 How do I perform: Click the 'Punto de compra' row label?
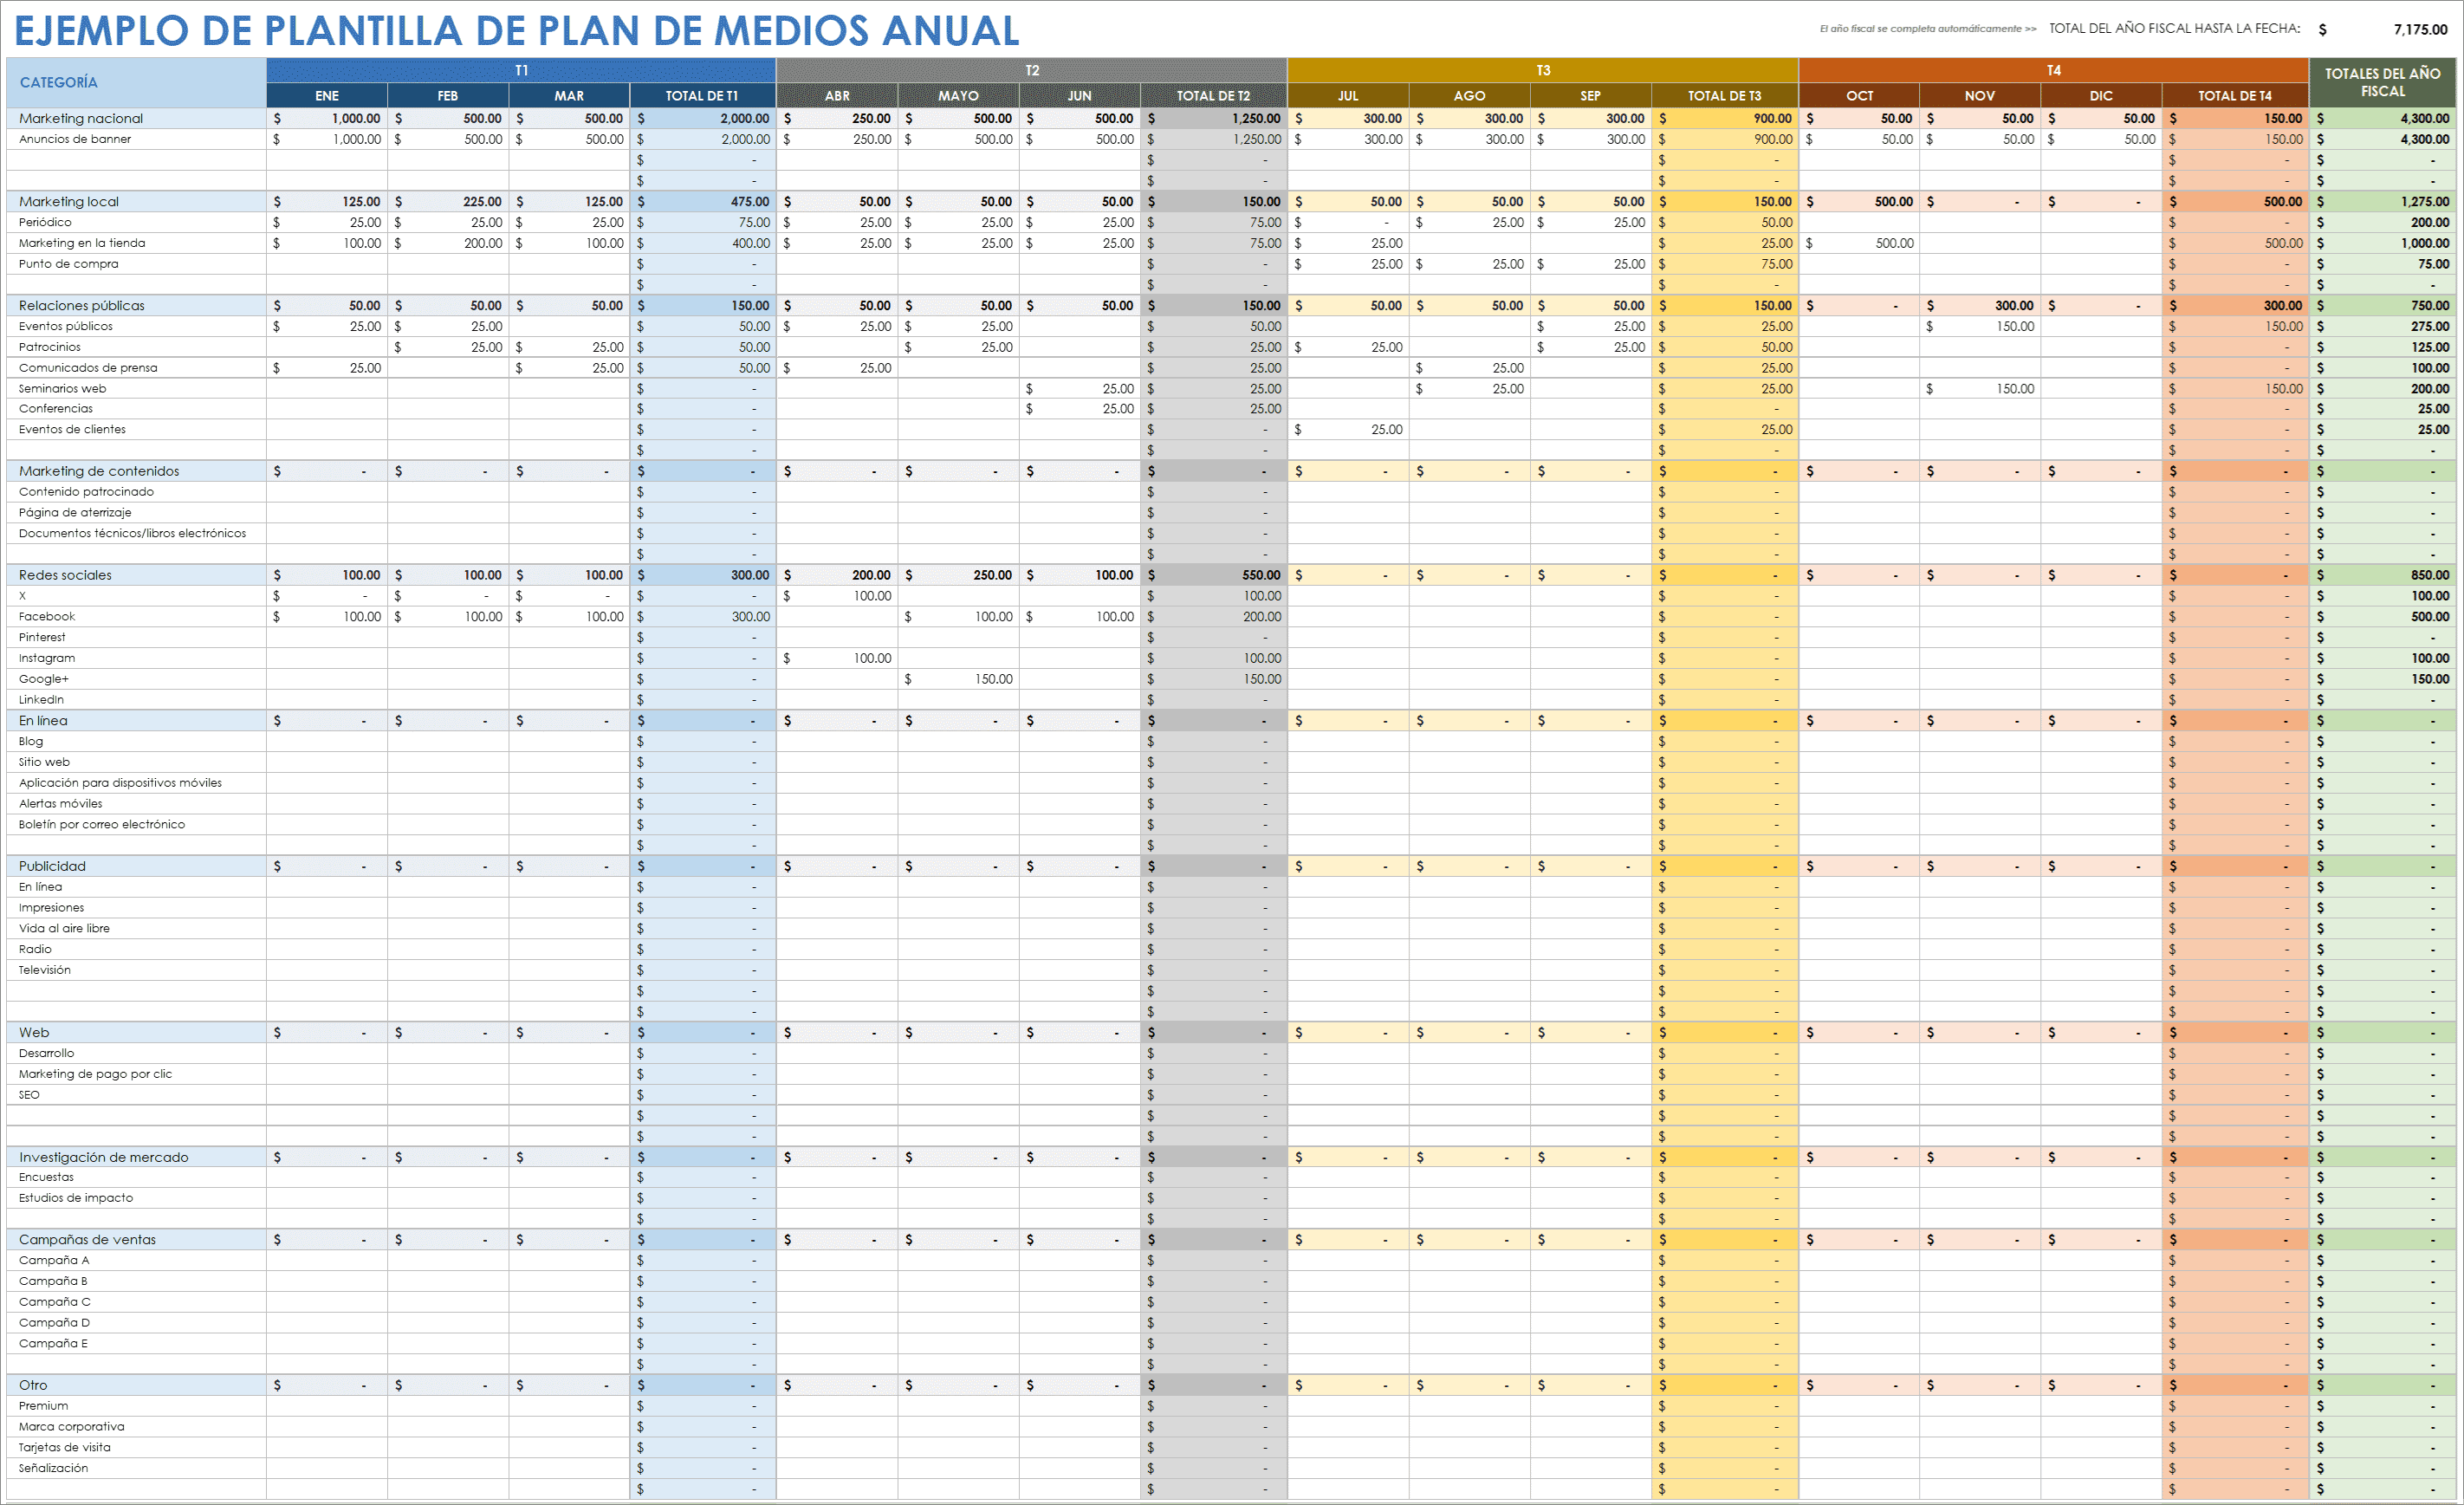[x=68, y=264]
